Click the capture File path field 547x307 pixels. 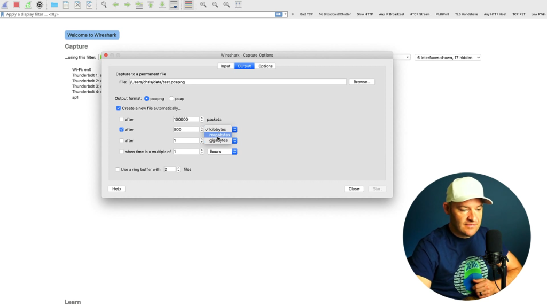[238, 82]
